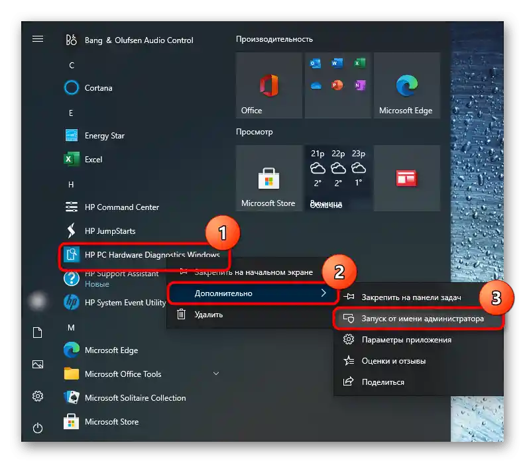The width and height of the screenshot is (525, 463).
Task: Open the red News tile
Action: [407, 178]
